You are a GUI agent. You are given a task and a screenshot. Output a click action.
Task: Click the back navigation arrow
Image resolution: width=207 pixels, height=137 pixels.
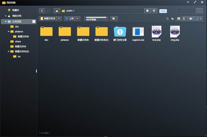(42, 11)
